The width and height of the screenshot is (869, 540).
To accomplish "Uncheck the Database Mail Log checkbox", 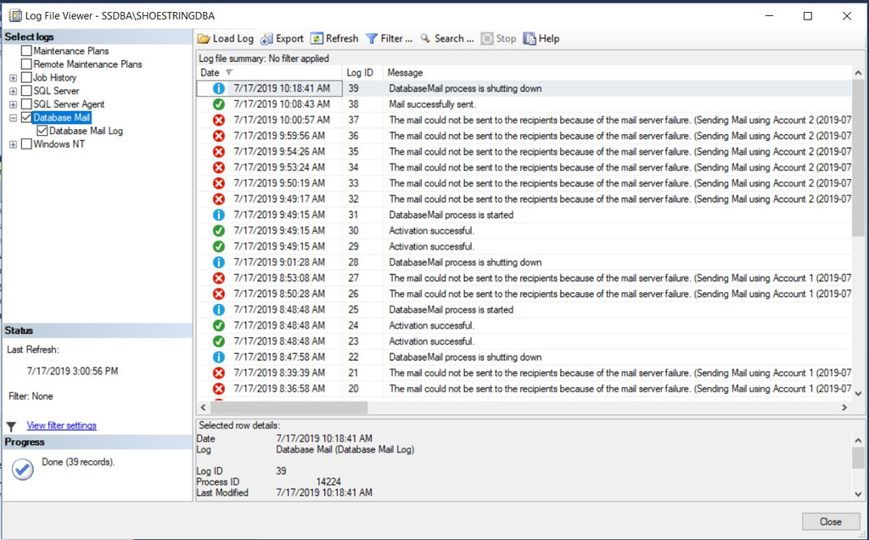I will [43, 131].
